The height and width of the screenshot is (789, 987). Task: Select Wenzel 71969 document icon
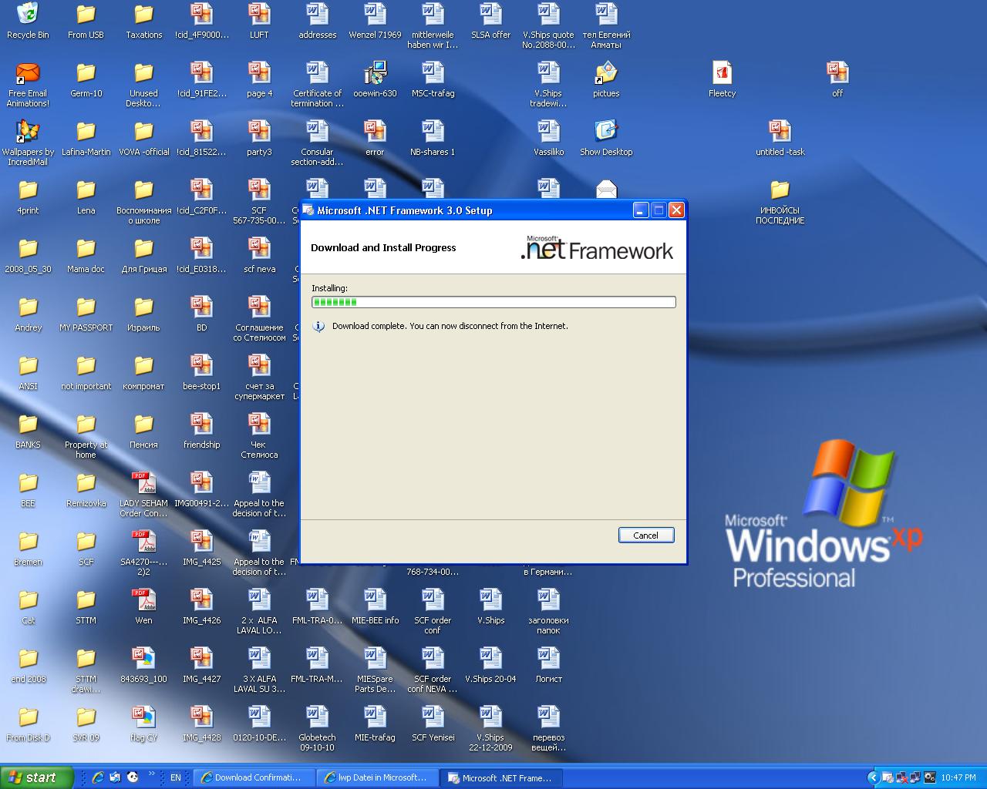[375, 21]
